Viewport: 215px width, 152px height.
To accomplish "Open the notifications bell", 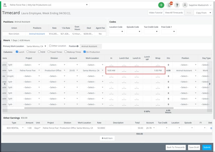I will pos(169,5).
